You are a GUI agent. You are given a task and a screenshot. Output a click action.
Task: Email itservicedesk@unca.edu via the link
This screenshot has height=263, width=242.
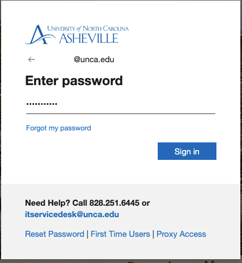tap(72, 214)
